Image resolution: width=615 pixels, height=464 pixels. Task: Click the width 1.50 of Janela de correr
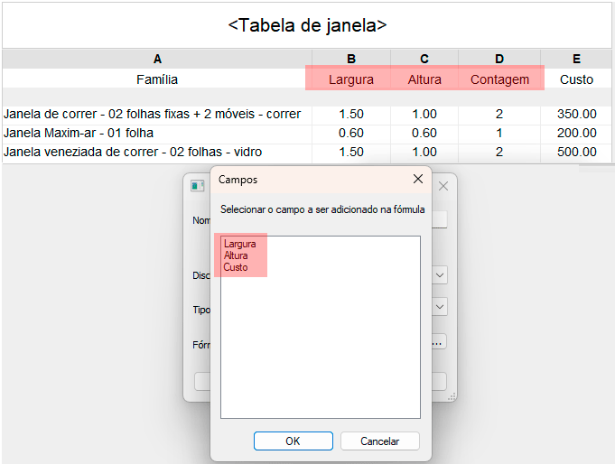pyautogui.click(x=351, y=114)
